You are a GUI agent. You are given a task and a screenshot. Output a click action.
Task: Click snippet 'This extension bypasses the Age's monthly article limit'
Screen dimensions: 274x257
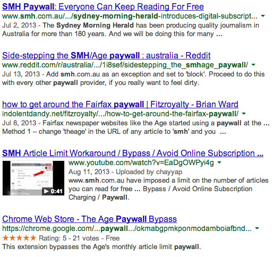point(101,247)
